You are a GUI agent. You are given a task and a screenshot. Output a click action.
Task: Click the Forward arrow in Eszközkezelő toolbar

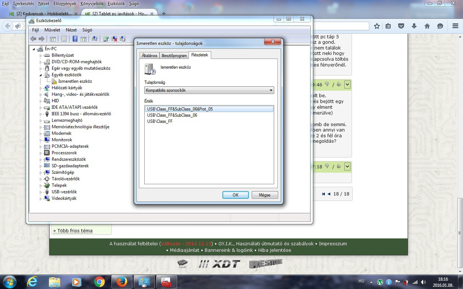tap(42, 39)
